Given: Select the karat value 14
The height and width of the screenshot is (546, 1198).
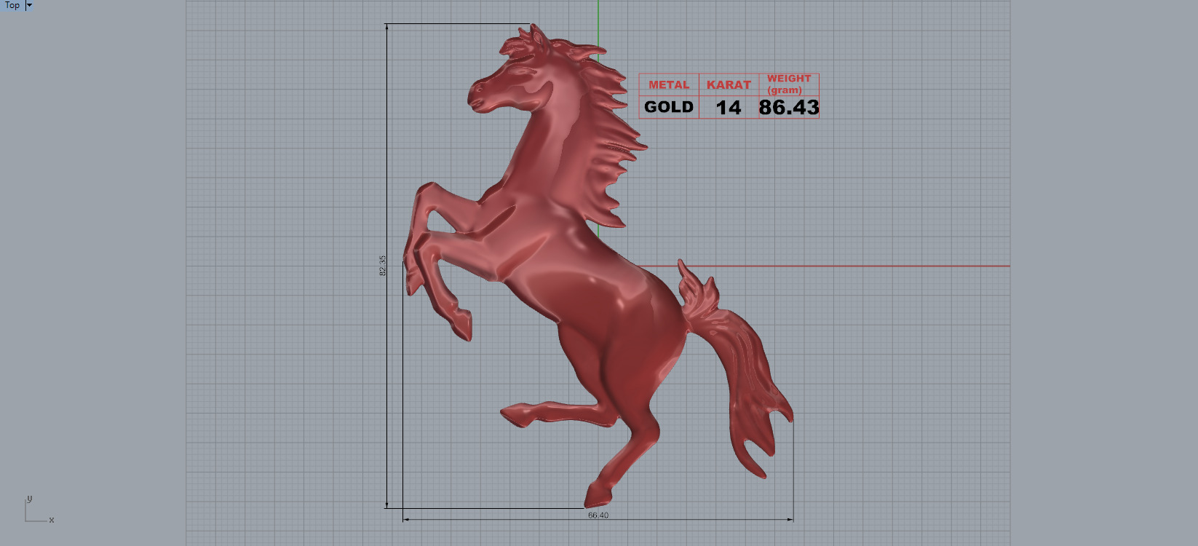Looking at the screenshot, I should pos(729,108).
